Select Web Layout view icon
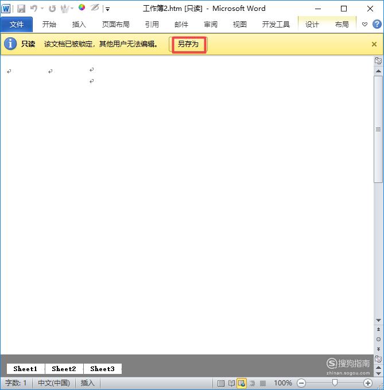 tap(242, 383)
